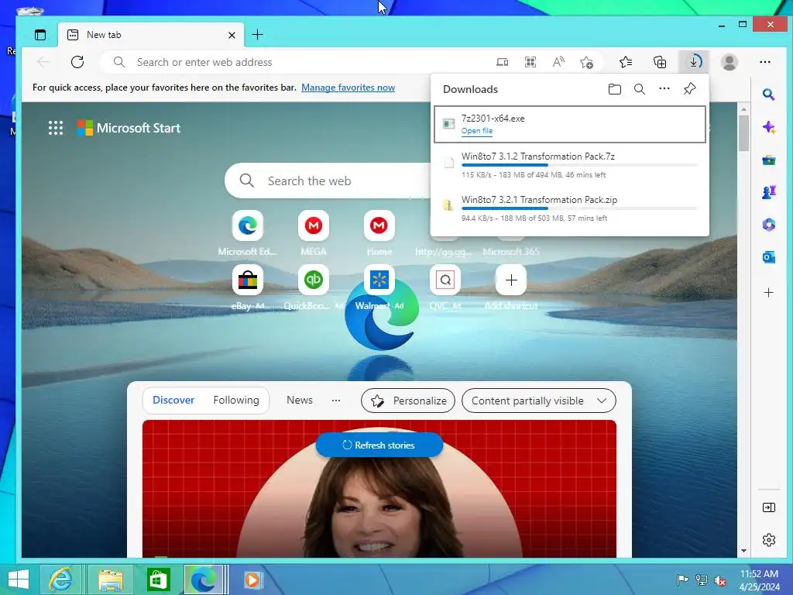Click the Search the web box
This screenshot has height=595, width=793.
pos(328,181)
